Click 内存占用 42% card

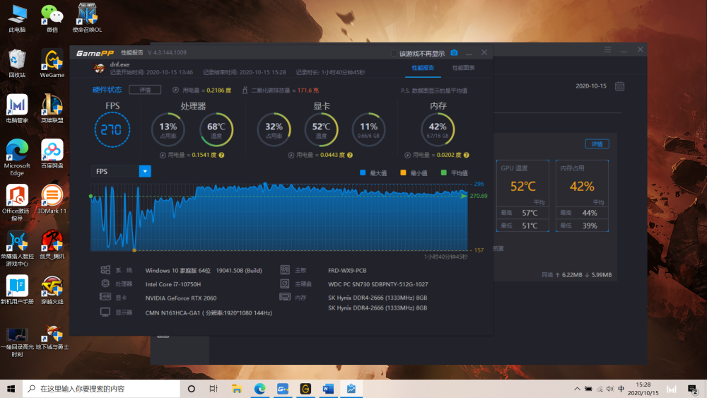[582, 196]
